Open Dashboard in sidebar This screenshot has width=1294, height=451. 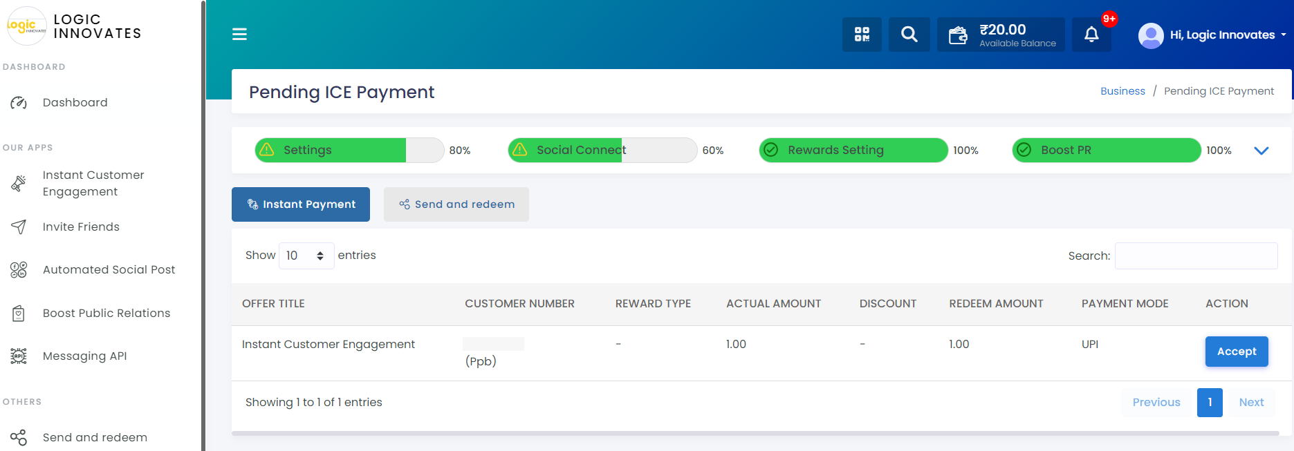75,103
